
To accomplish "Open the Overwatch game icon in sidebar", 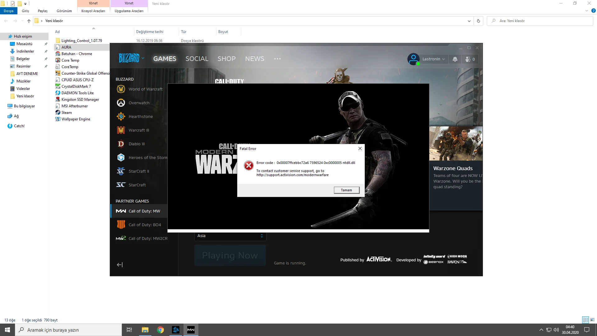I will pos(121,103).
